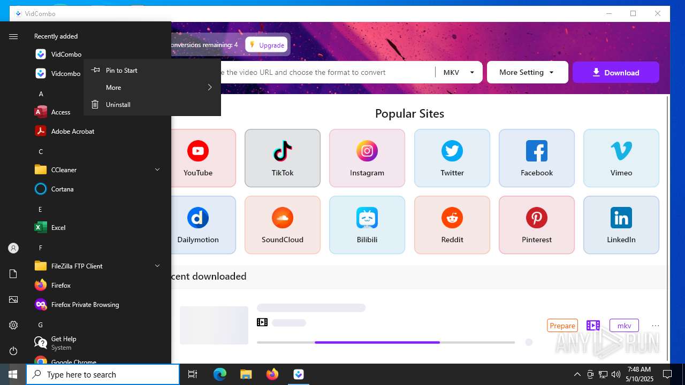
Task: Click the Windows Start button
Action: pos(13,374)
